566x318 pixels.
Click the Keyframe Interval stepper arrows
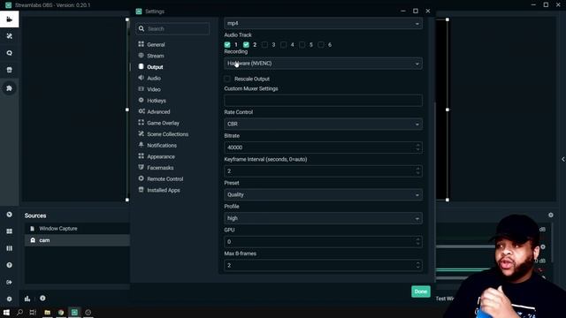(x=417, y=170)
